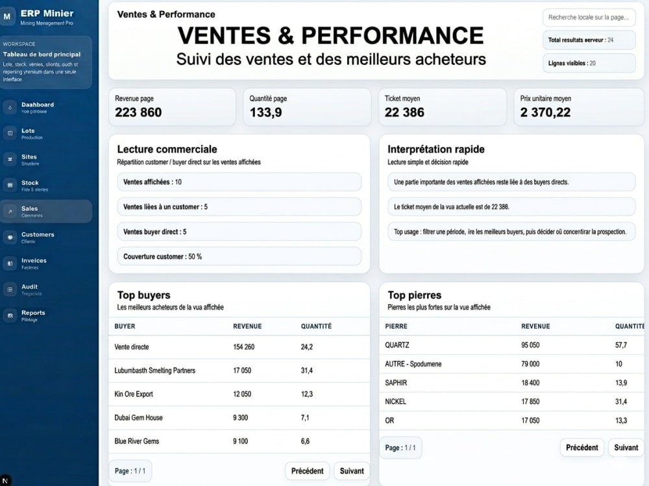Click the Revenue page card 223 860

[172, 107]
